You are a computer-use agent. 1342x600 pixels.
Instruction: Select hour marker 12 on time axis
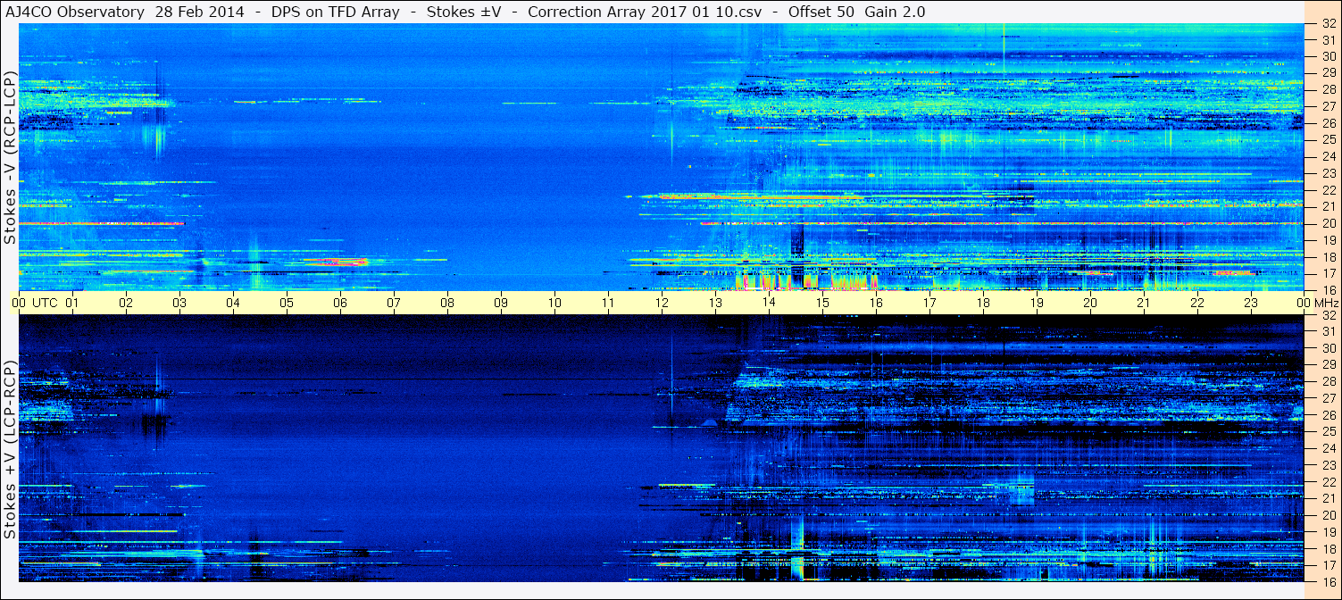click(662, 303)
